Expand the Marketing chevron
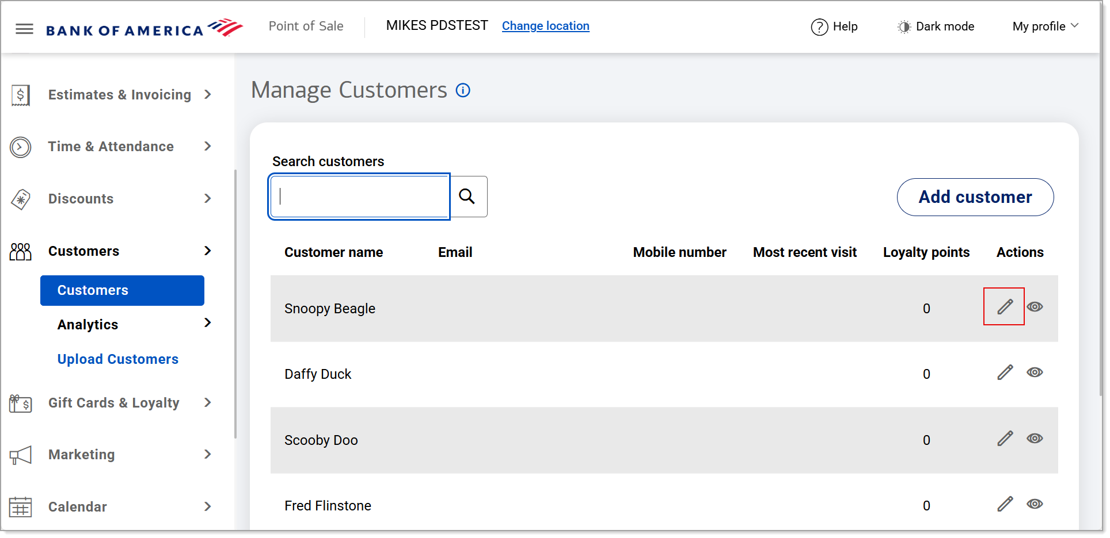Screen dimensions: 1110x538 click(x=208, y=454)
